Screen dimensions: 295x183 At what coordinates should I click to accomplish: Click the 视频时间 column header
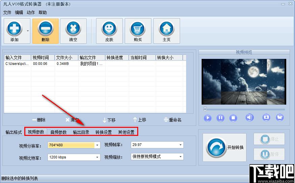pyautogui.click(x=43, y=58)
